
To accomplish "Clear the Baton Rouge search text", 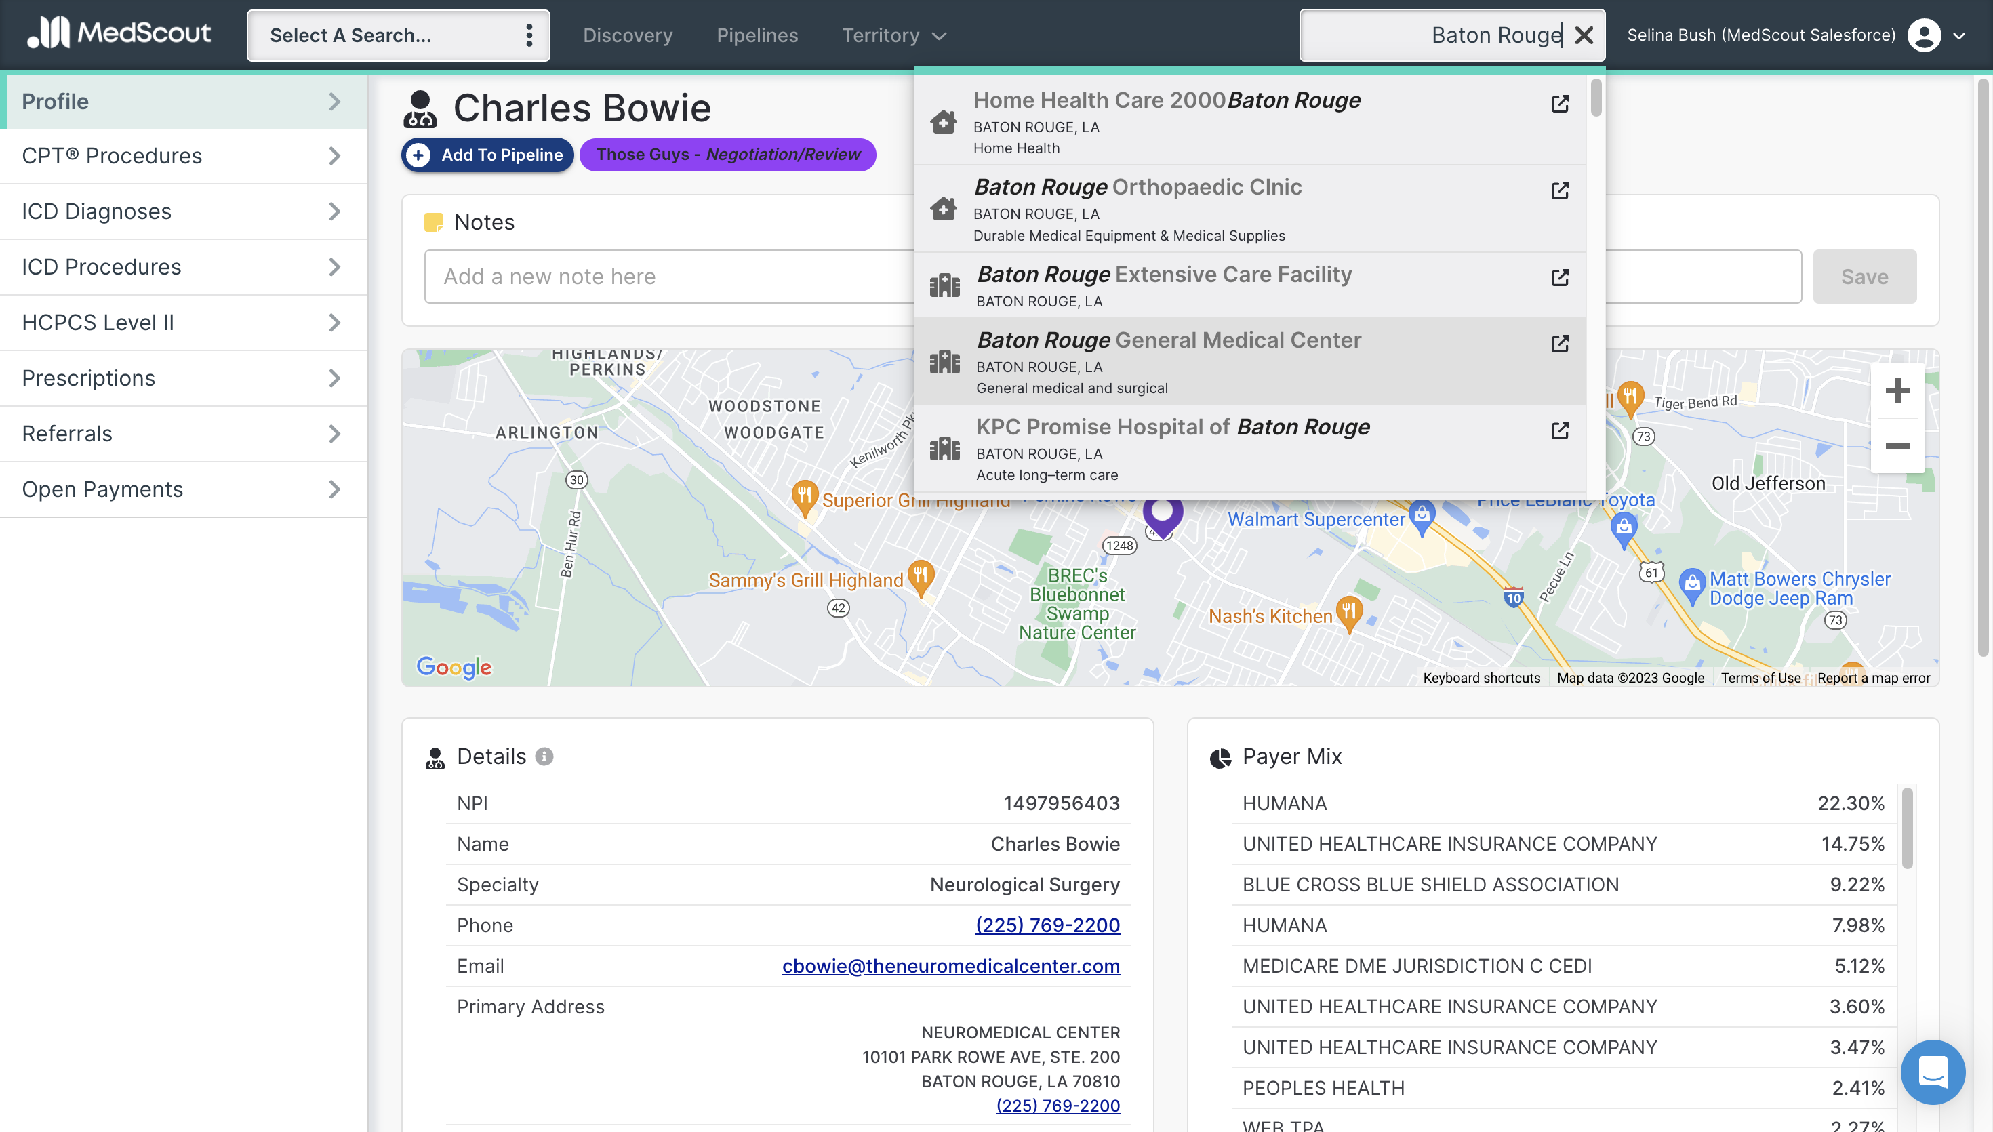I will click(x=1584, y=35).
